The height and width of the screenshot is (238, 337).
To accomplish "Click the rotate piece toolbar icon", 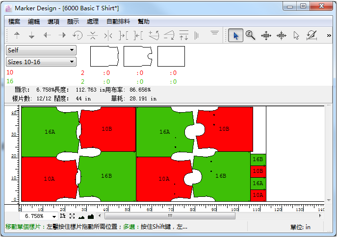I will click(x=77, y=35).
